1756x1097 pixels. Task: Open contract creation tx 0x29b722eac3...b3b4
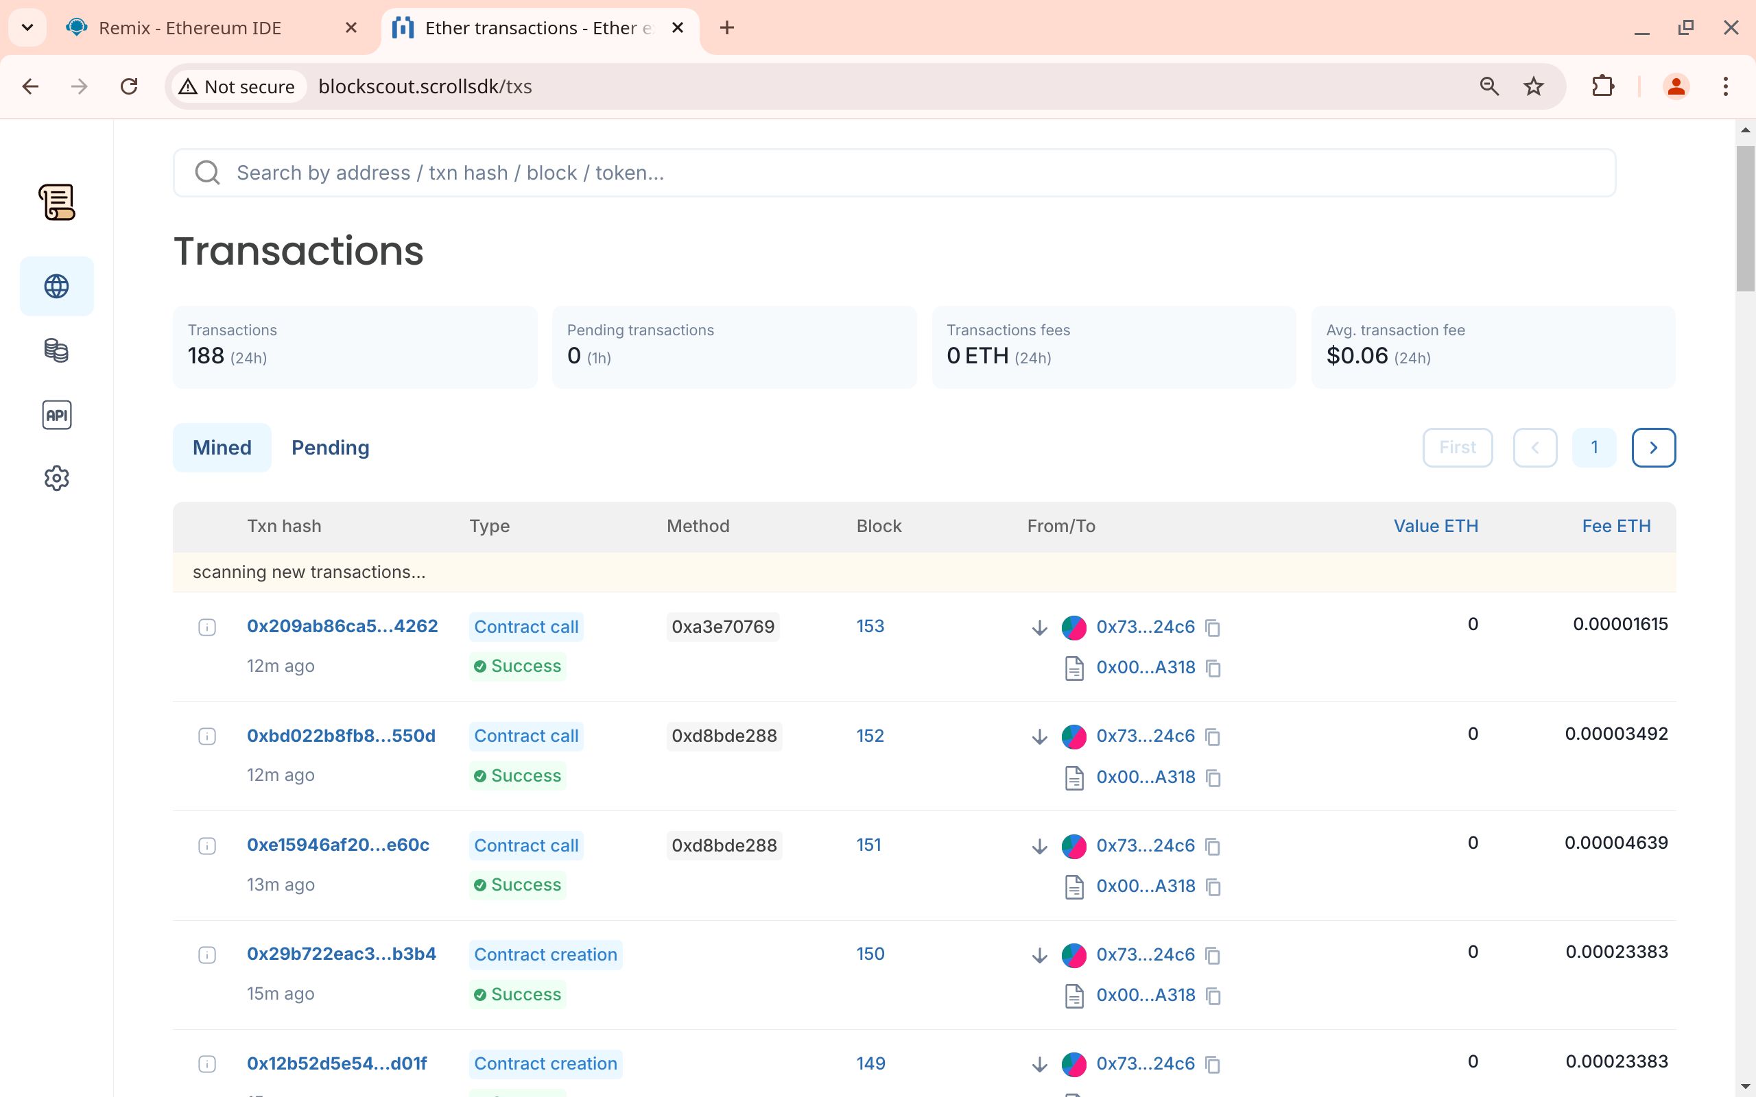(x=342, y=954)
